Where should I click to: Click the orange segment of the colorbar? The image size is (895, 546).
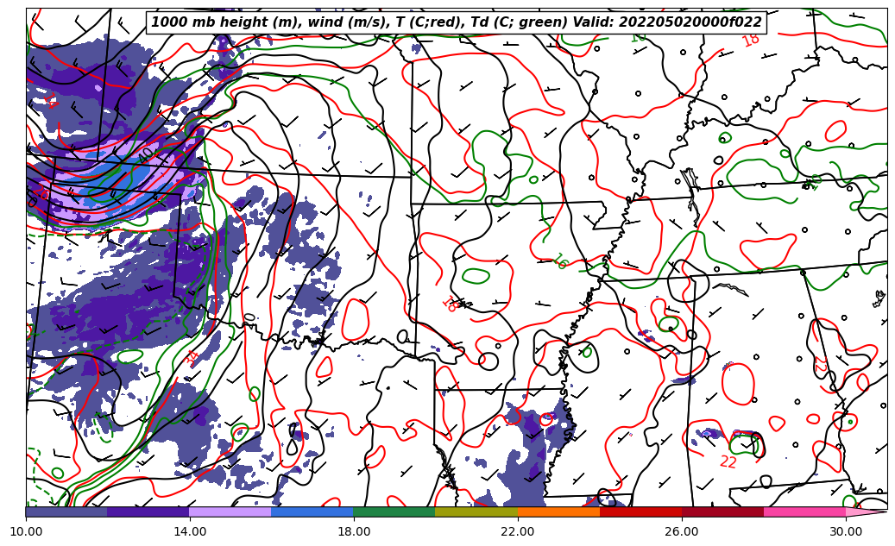tap(558, 511)
